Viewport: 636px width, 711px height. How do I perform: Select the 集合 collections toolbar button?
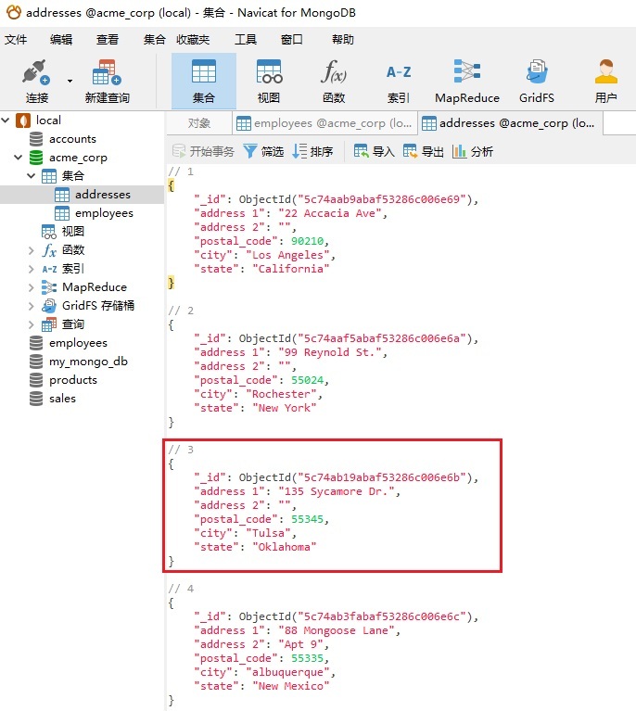coord(204,82)
